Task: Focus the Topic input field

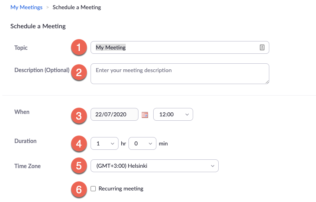Action: pyautogui.click(x=180, y=47)
